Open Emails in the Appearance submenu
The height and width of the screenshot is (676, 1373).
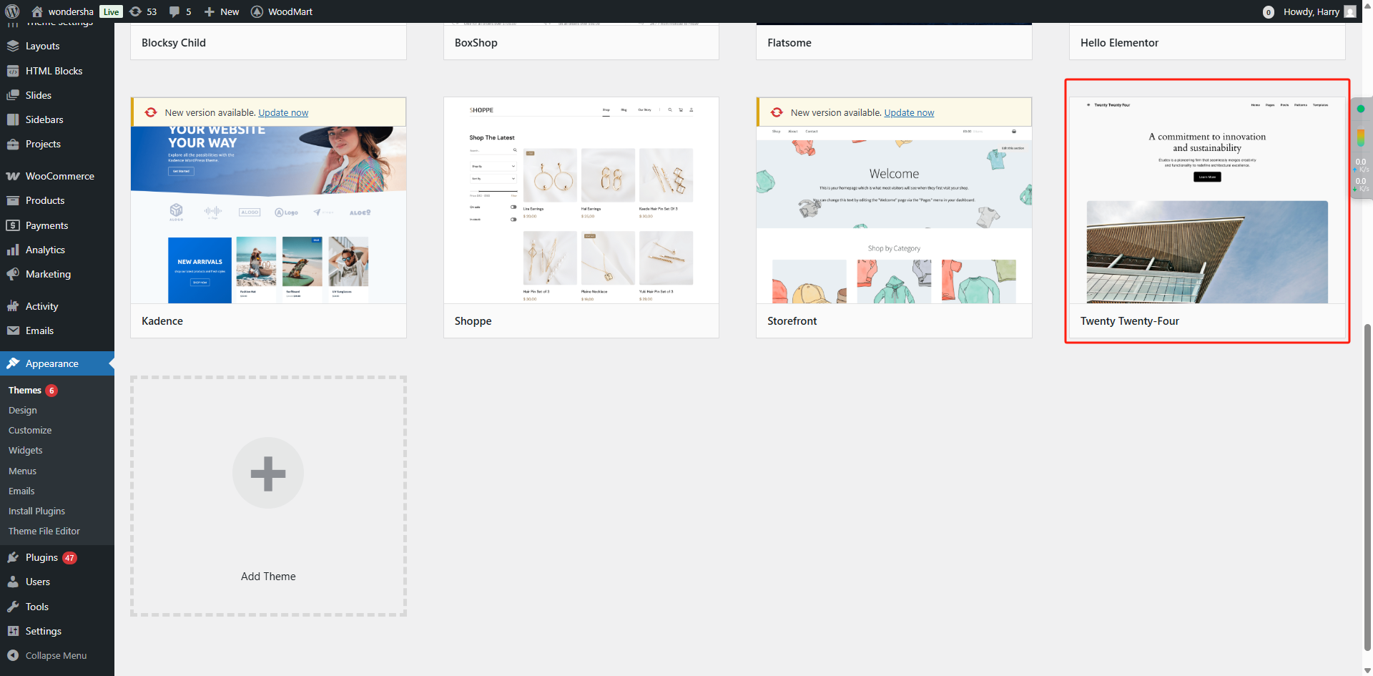tap(21, 491)
